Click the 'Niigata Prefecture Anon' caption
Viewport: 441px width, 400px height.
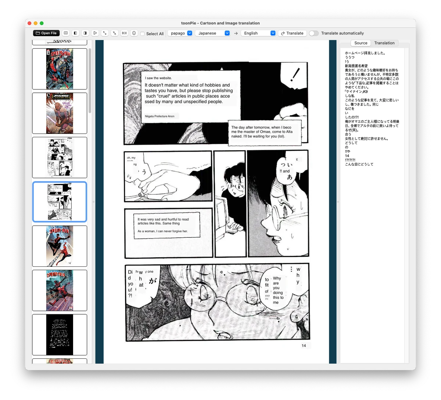[160, 116]
